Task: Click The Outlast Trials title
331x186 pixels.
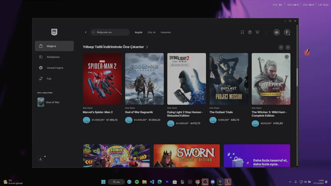Action: point(221,112)
